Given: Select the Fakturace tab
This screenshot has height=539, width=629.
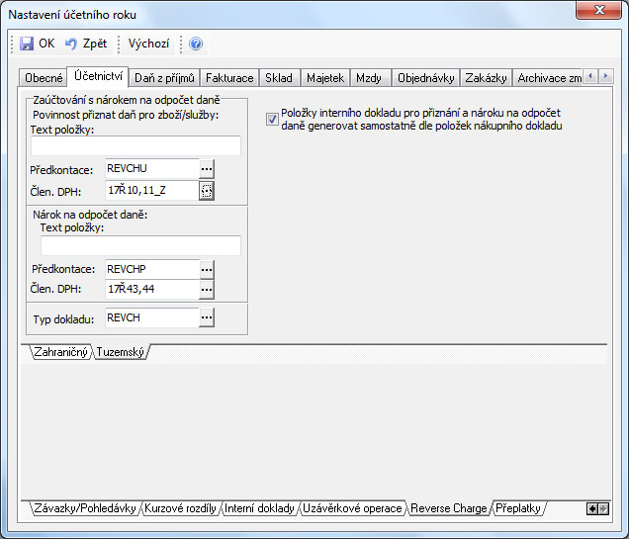Looking at the screenshot, I should pyautogui.click(x=230, y=77).
